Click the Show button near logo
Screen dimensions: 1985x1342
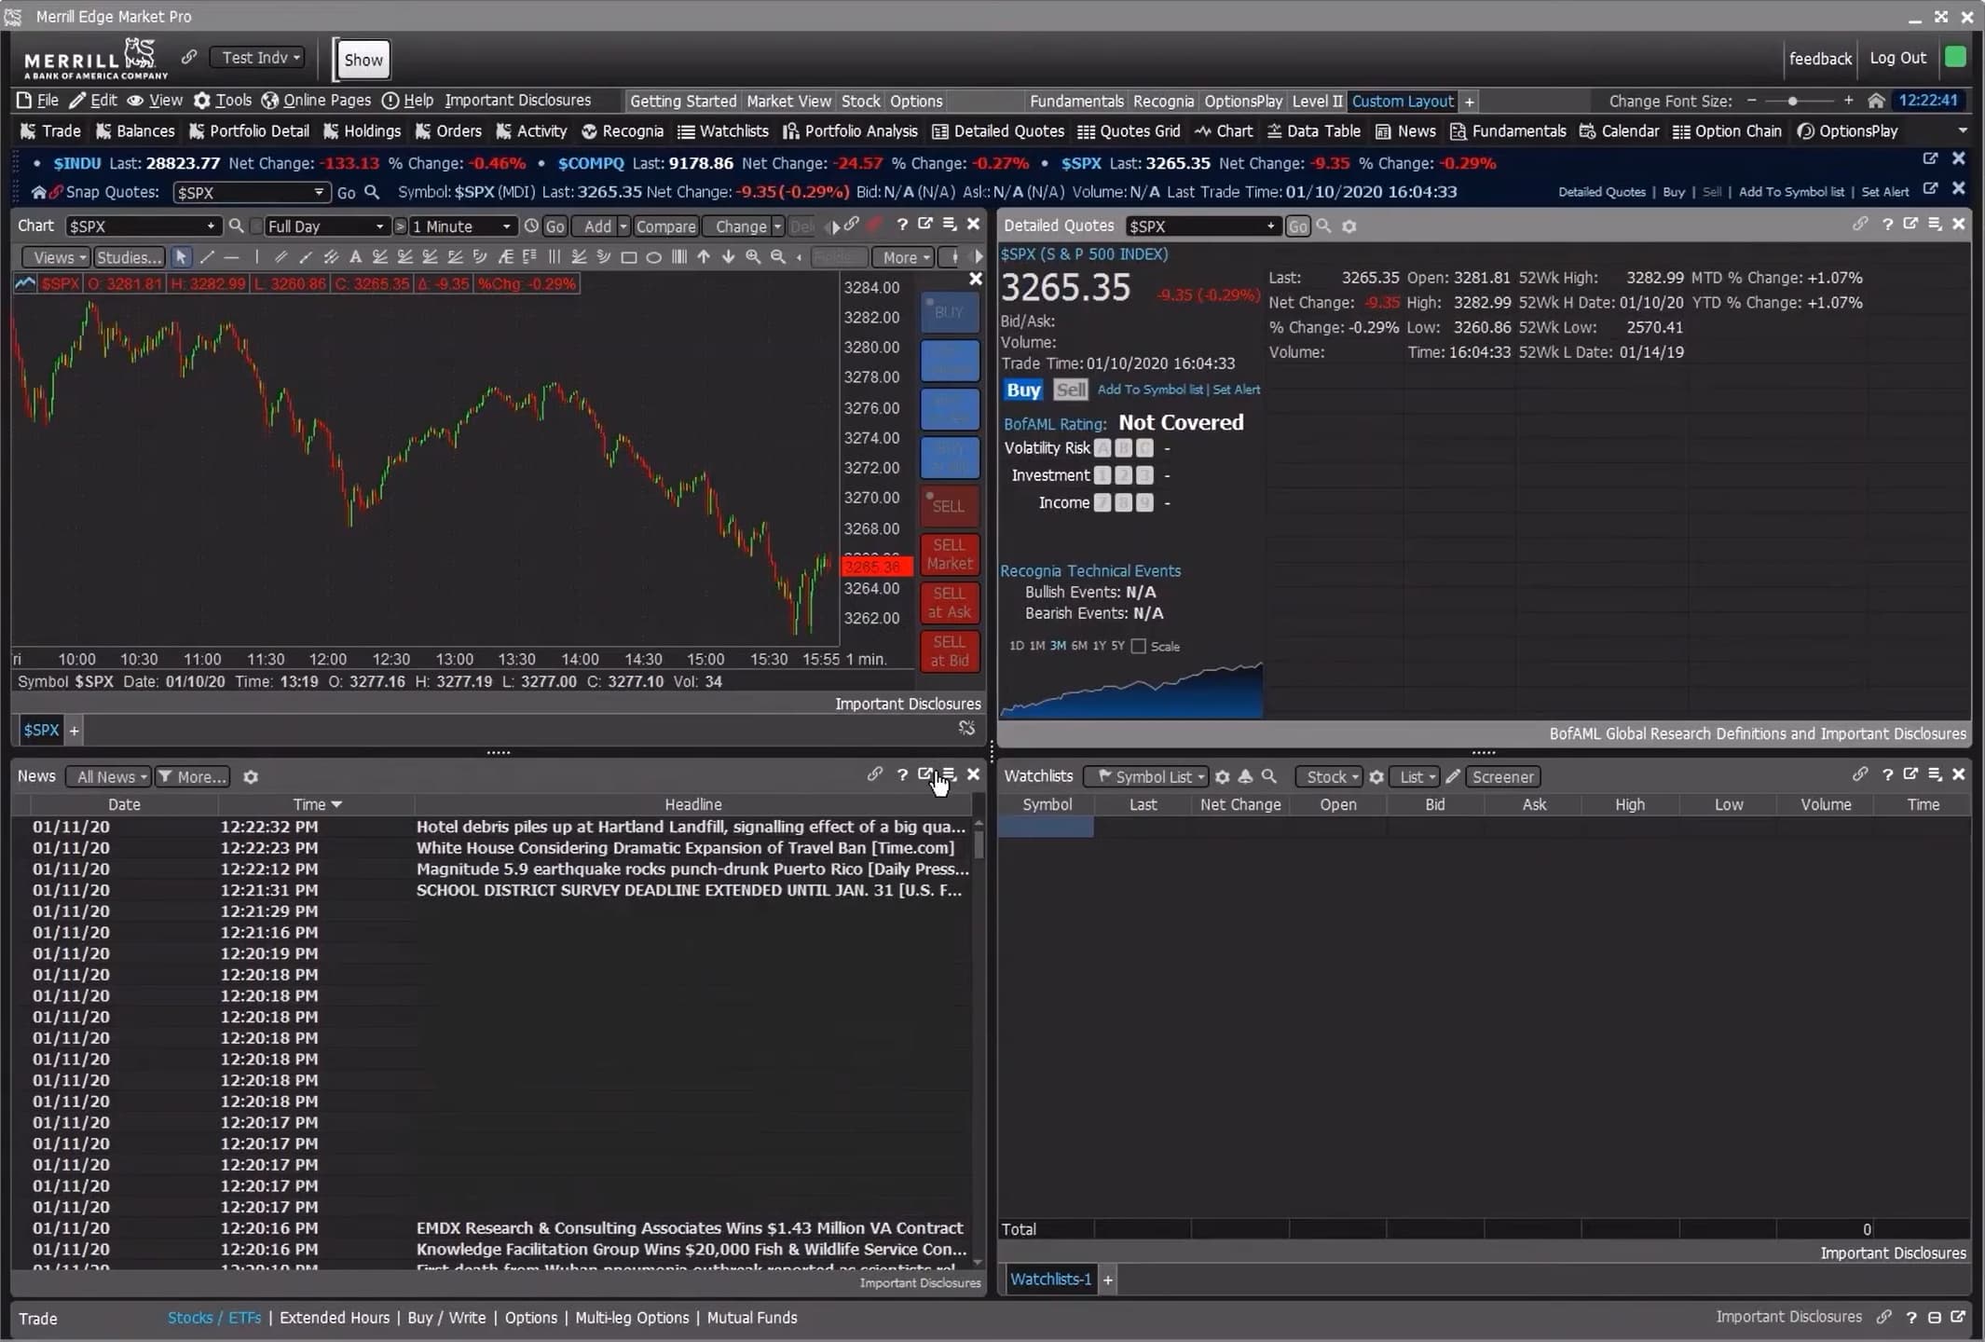coord(363,60)
